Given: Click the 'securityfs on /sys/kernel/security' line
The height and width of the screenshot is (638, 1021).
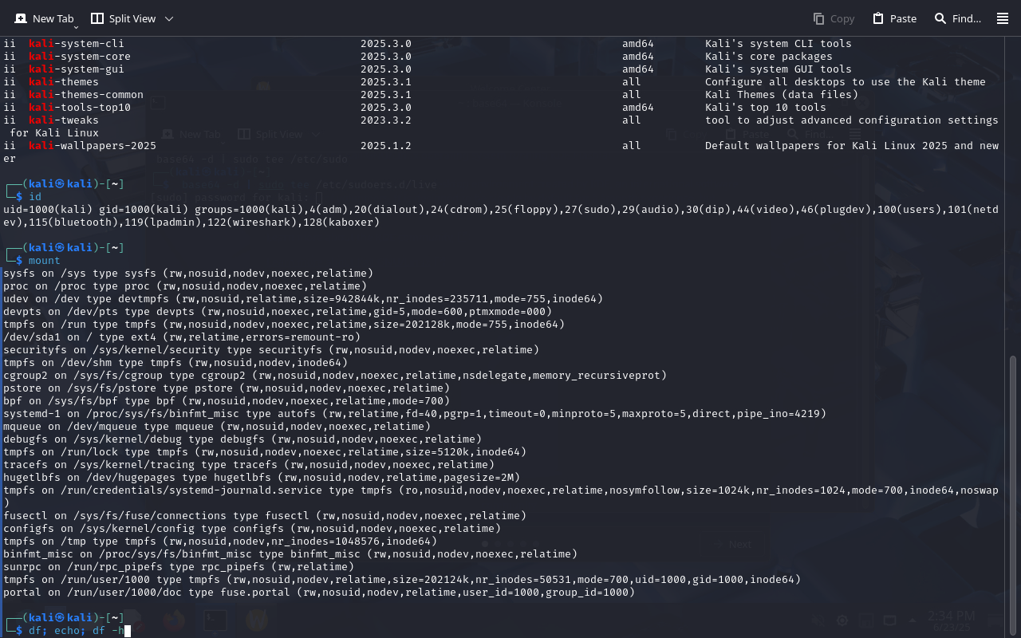Looking at the screenshot, I should [271, 350].
